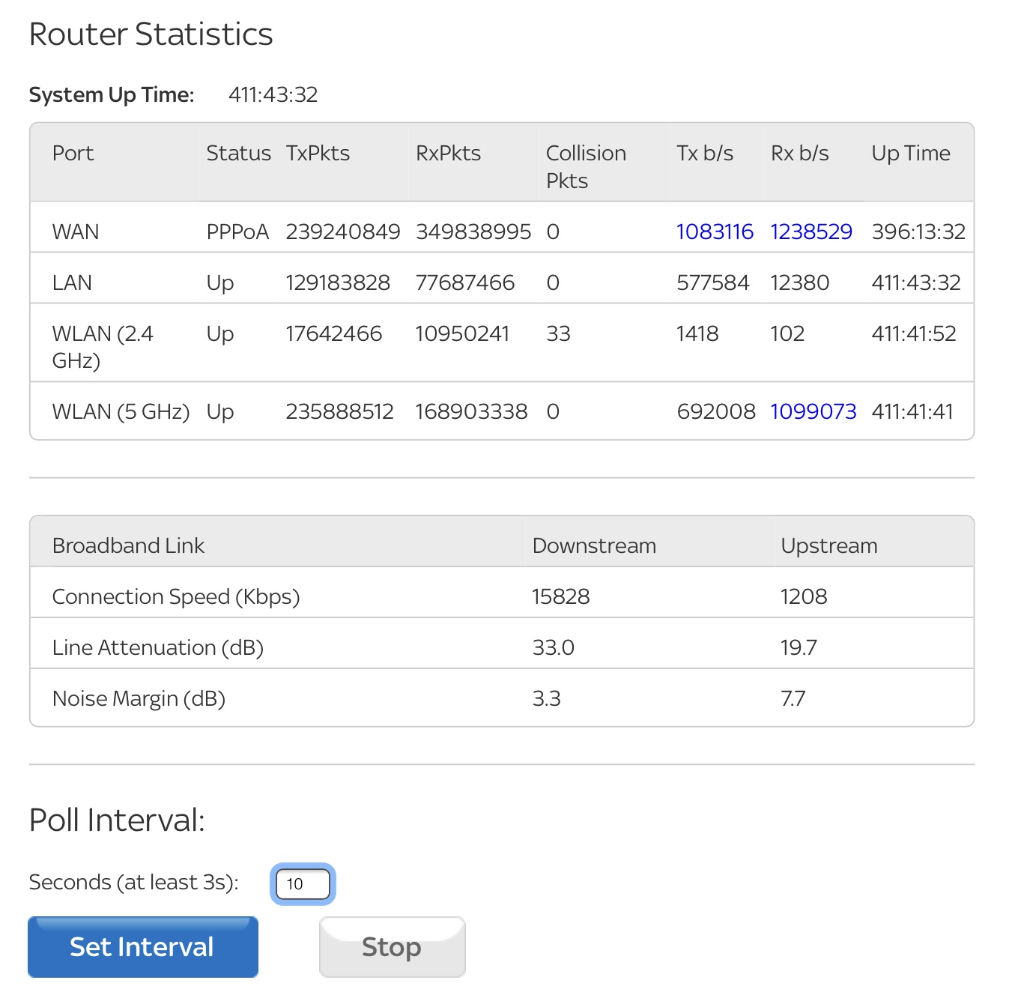
Task: Click the Up Time column header
Action: (x=912, y=153)
